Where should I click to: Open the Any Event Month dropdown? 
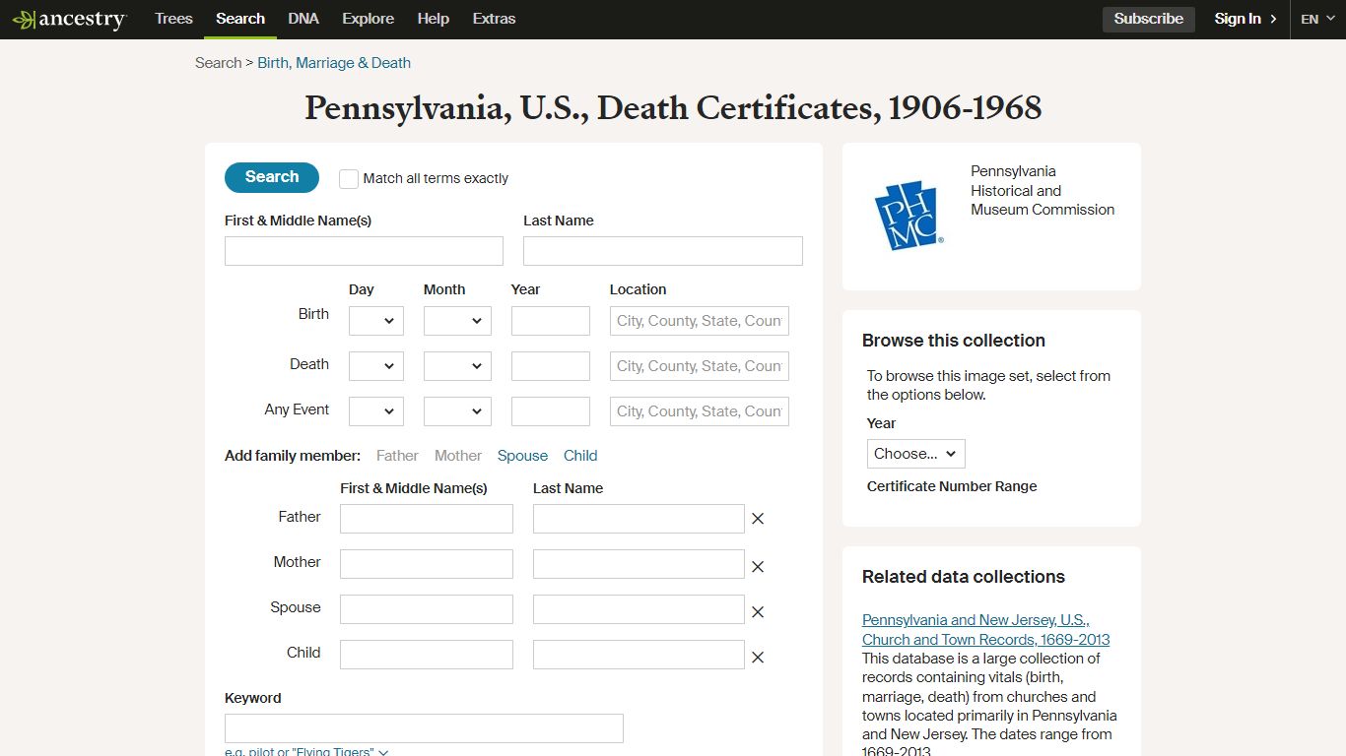(457, 411)
